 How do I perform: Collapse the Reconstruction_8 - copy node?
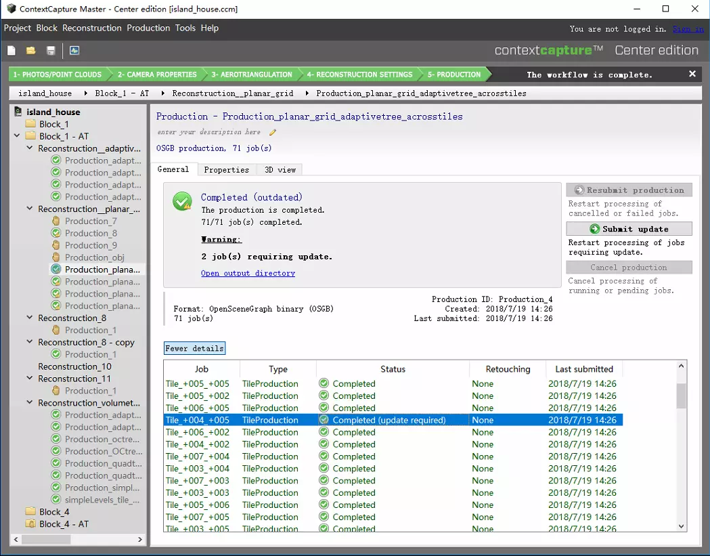[29, 342]
